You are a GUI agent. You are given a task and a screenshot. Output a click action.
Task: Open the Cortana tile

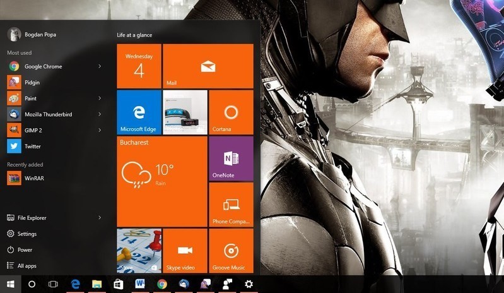pyautogui.click(x=231, y=112)
